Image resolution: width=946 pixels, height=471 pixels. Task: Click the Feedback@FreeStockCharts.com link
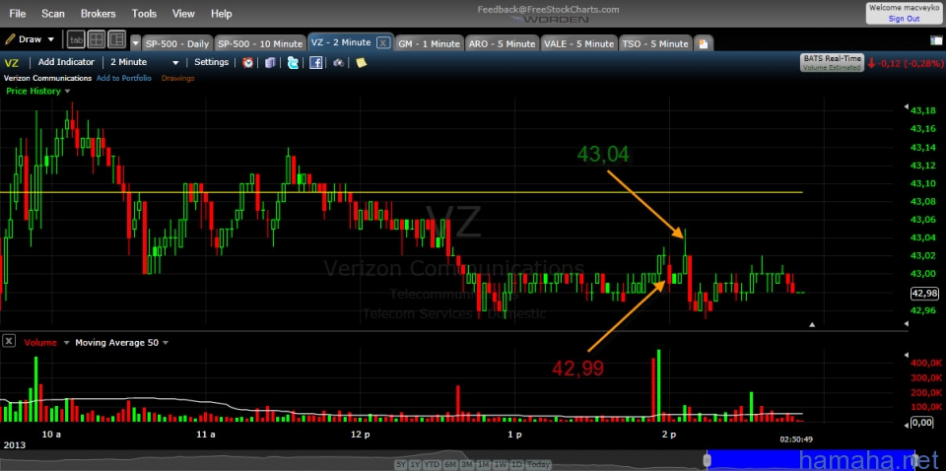click(x=549, y=9)
